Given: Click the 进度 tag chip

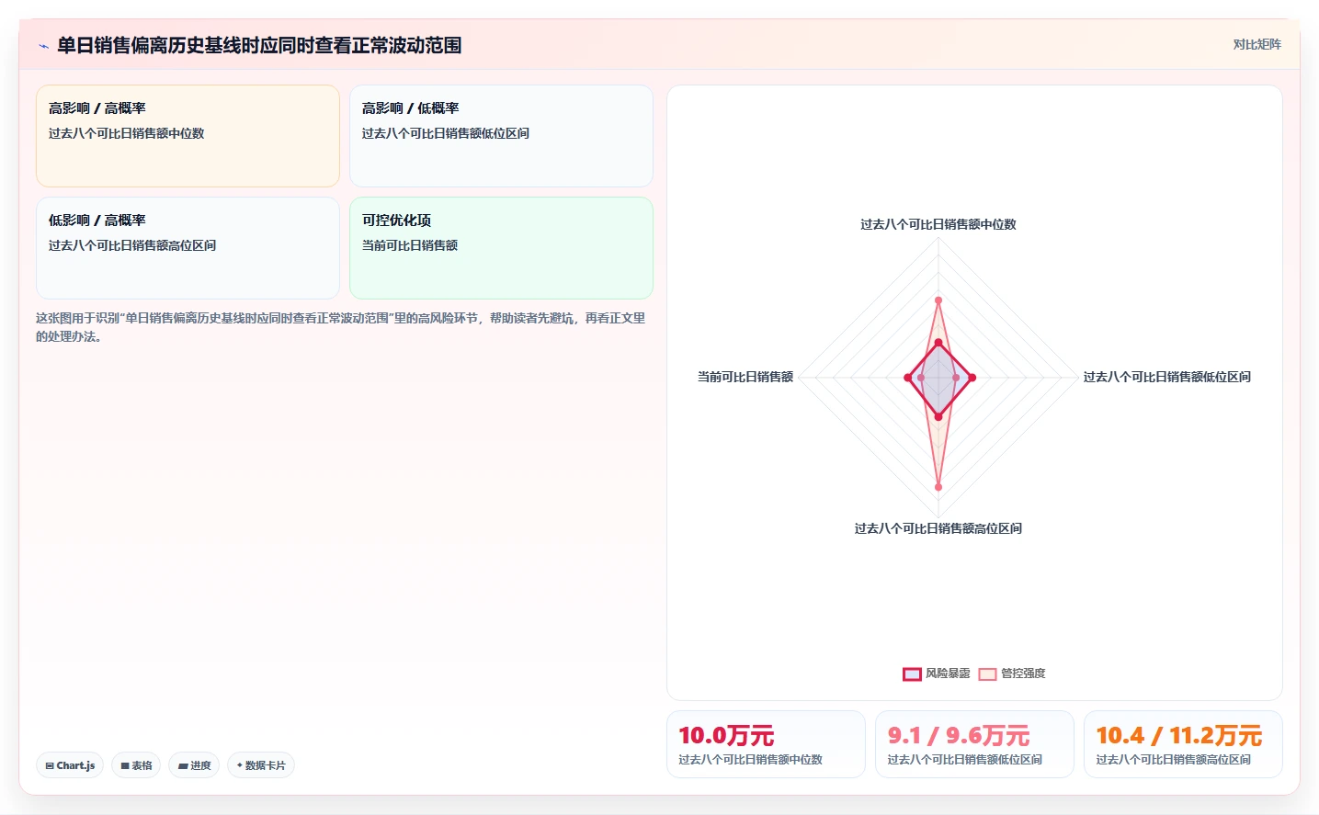Looking at the screenshot, I should tap(194, 765).
